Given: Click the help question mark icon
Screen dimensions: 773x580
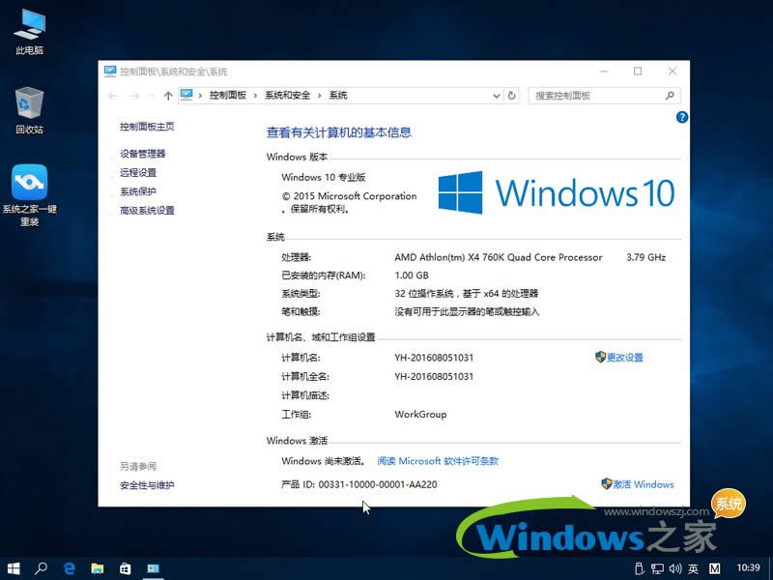Looking at the screenshot, I should point(682,117).
